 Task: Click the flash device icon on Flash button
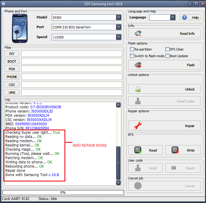click(x=138, y=65)
